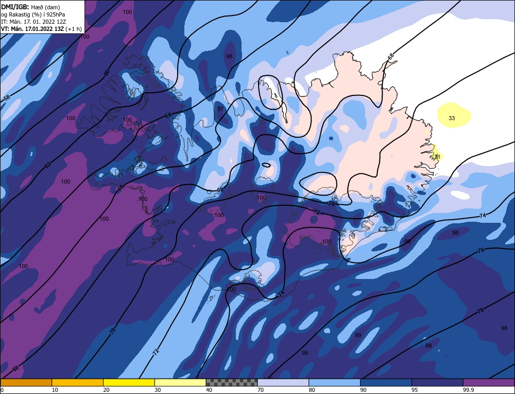The width and height of the screenshot is (515, 394).
Task: Click the '80' legend tick label
Action: click(312, 390)
